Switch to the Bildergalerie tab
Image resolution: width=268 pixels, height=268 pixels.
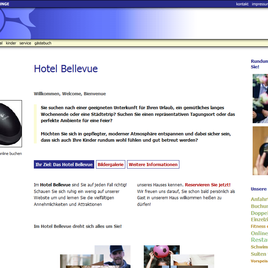[111, 164]
